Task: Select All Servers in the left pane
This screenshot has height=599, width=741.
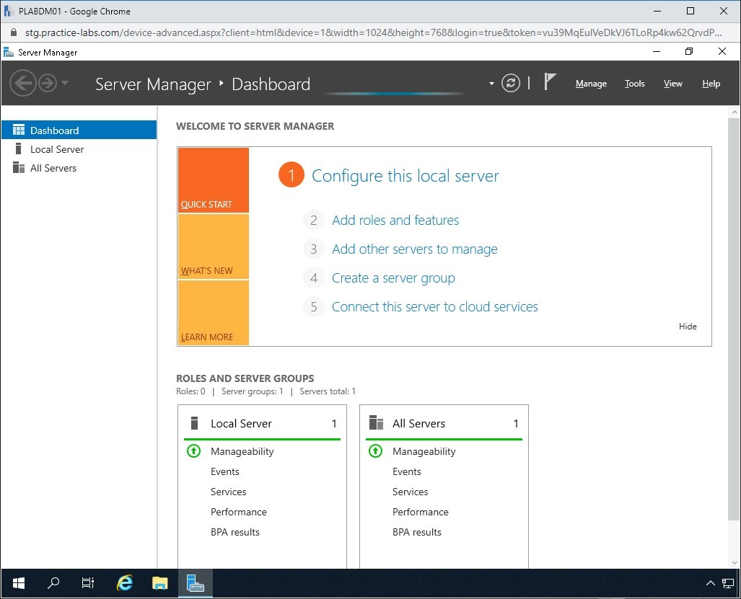Action: coord(51,168)
